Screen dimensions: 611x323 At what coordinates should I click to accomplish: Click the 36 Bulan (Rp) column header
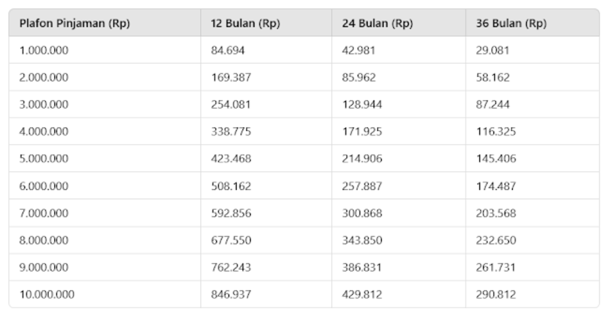pyautogui.click(x=511, y=23)
